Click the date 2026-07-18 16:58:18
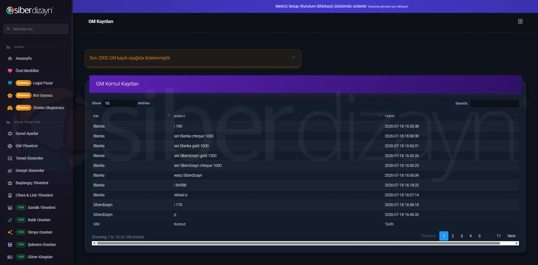Image resolution: width=538 pixels, height=265 pixels. 402,205
